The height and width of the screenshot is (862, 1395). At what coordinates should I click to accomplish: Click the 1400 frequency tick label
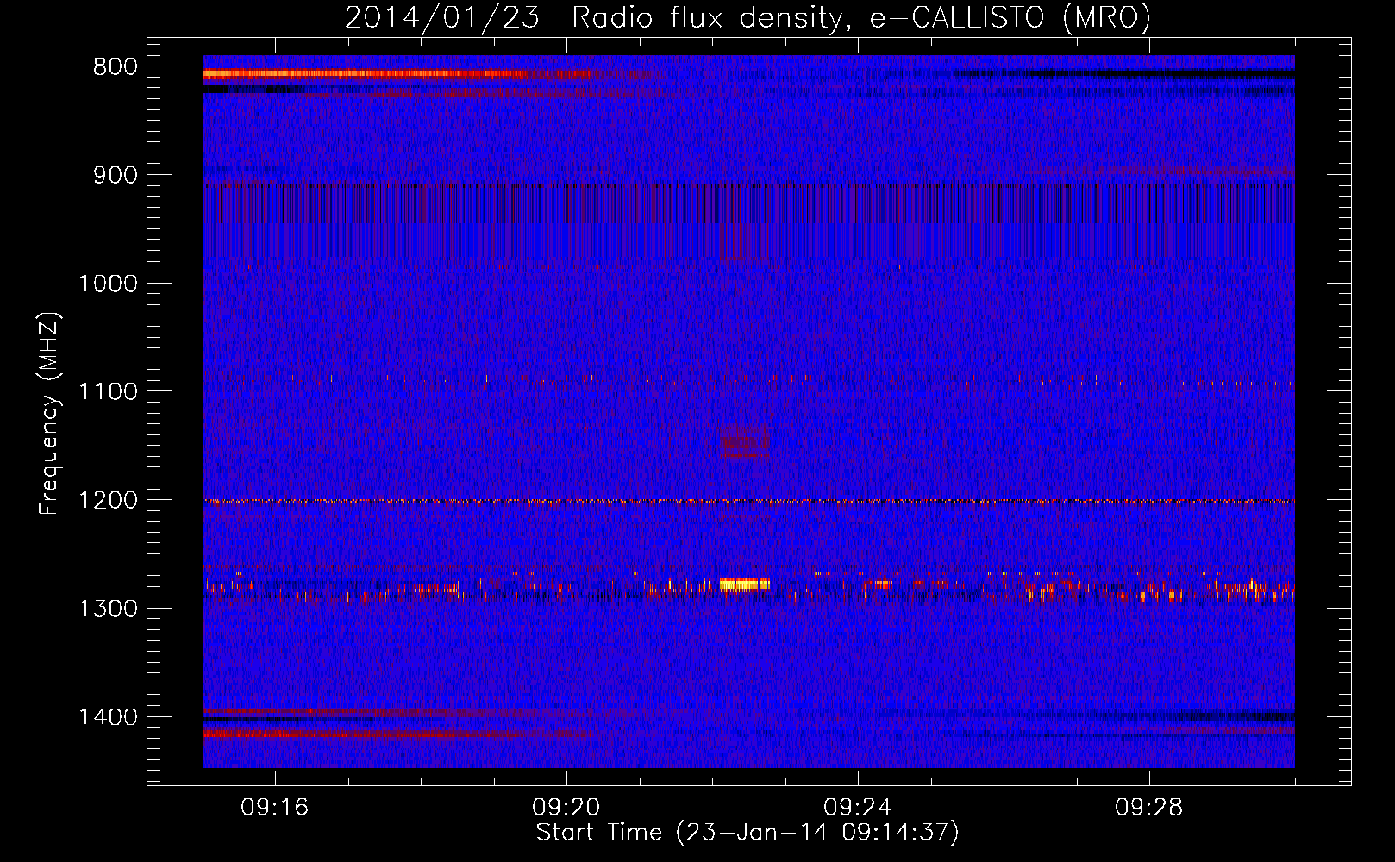(109, 717)
